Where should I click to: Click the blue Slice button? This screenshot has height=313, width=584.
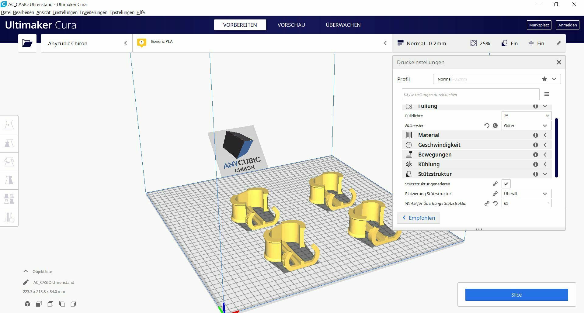pos(516,295)
